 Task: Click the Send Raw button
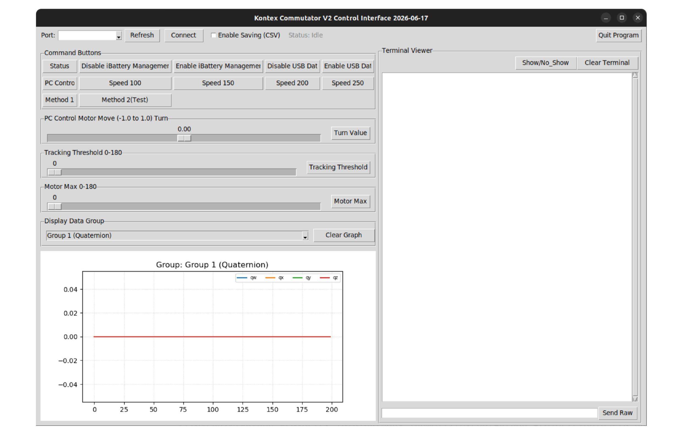tap(617, 413)
